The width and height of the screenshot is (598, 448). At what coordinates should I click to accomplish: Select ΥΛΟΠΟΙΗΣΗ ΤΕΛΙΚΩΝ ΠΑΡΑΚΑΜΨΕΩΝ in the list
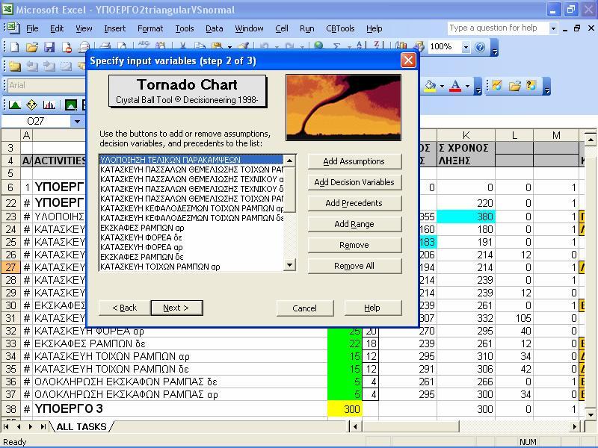[191, 160]
